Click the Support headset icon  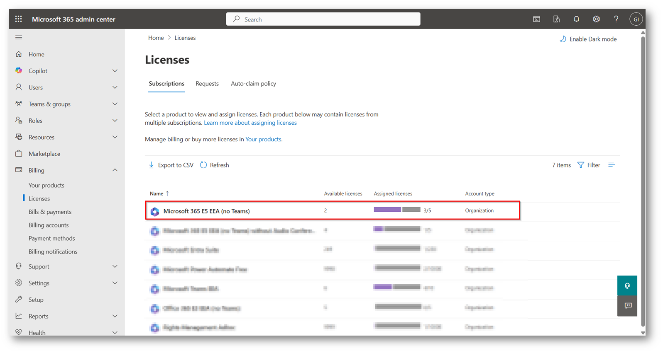[19, 266]
